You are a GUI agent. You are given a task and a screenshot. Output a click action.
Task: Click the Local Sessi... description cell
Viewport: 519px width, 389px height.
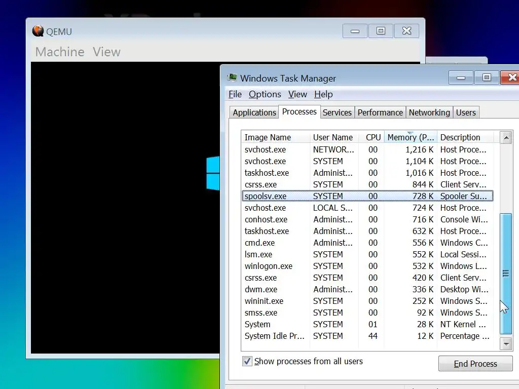click(463, 254)
